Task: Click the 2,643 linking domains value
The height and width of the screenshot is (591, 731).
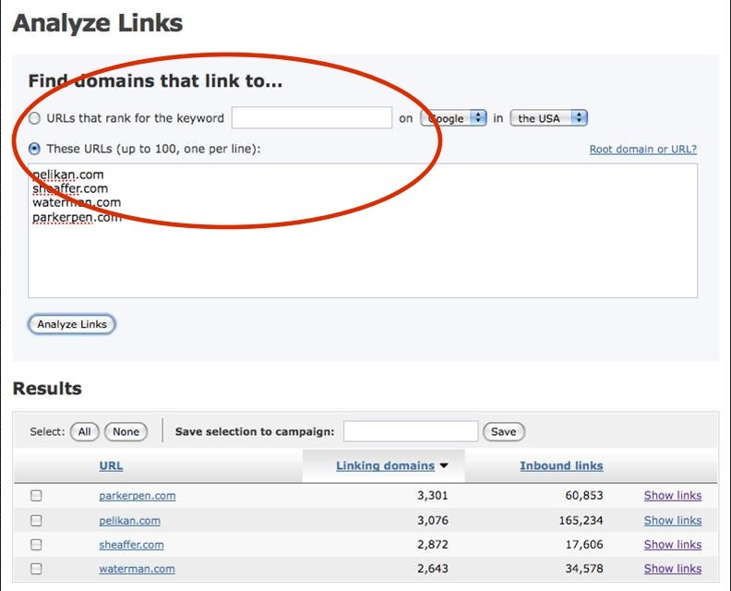Action: 432,569
